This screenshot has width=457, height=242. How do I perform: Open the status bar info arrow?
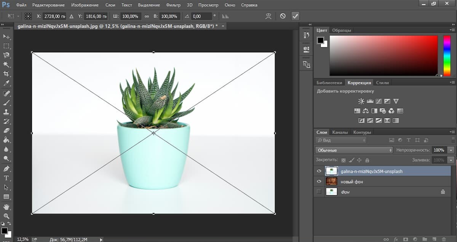tap(101, 239)
